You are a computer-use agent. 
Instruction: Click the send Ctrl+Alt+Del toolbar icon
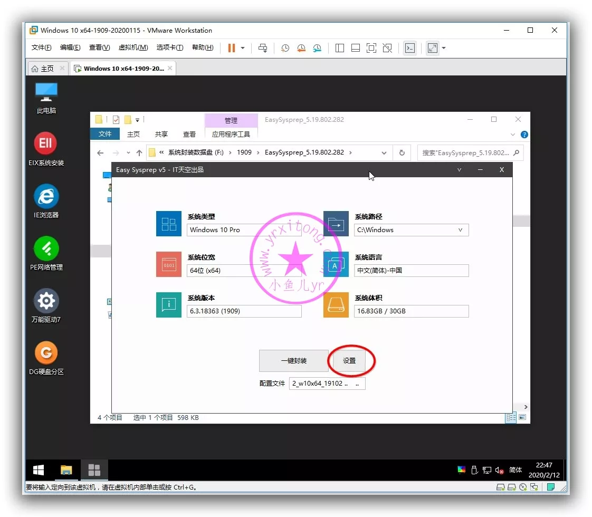[263, 48]
